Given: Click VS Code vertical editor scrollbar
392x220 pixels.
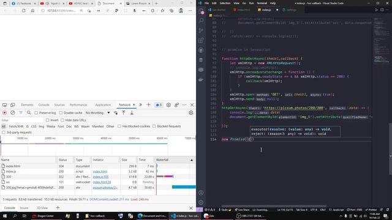Looking at the screenshot, I should click(391, 148).
